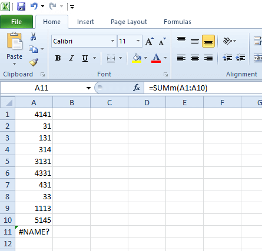Apply red Font Color
The width and height of the screenshot is (262, 251).
click(156, 58)
